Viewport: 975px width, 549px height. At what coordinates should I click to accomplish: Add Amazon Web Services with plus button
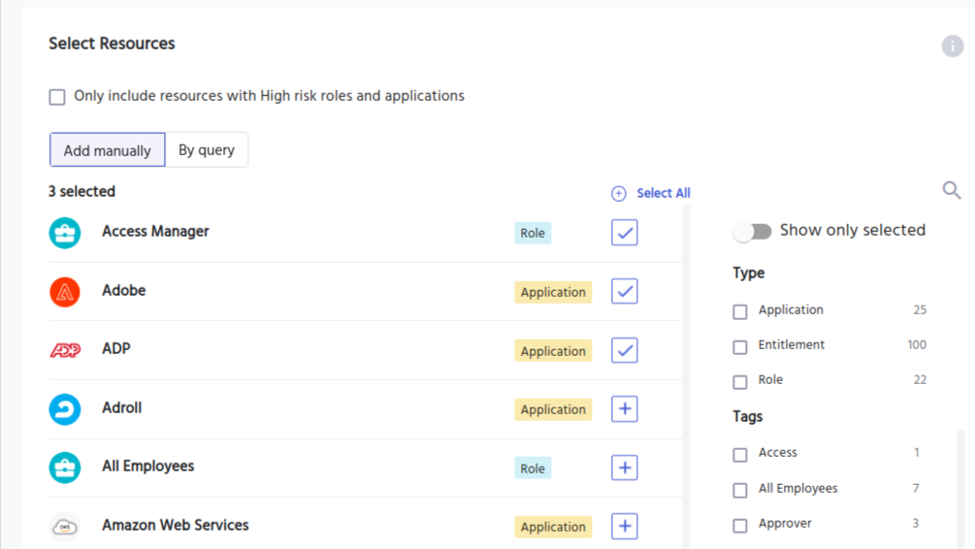click(624, 527)
